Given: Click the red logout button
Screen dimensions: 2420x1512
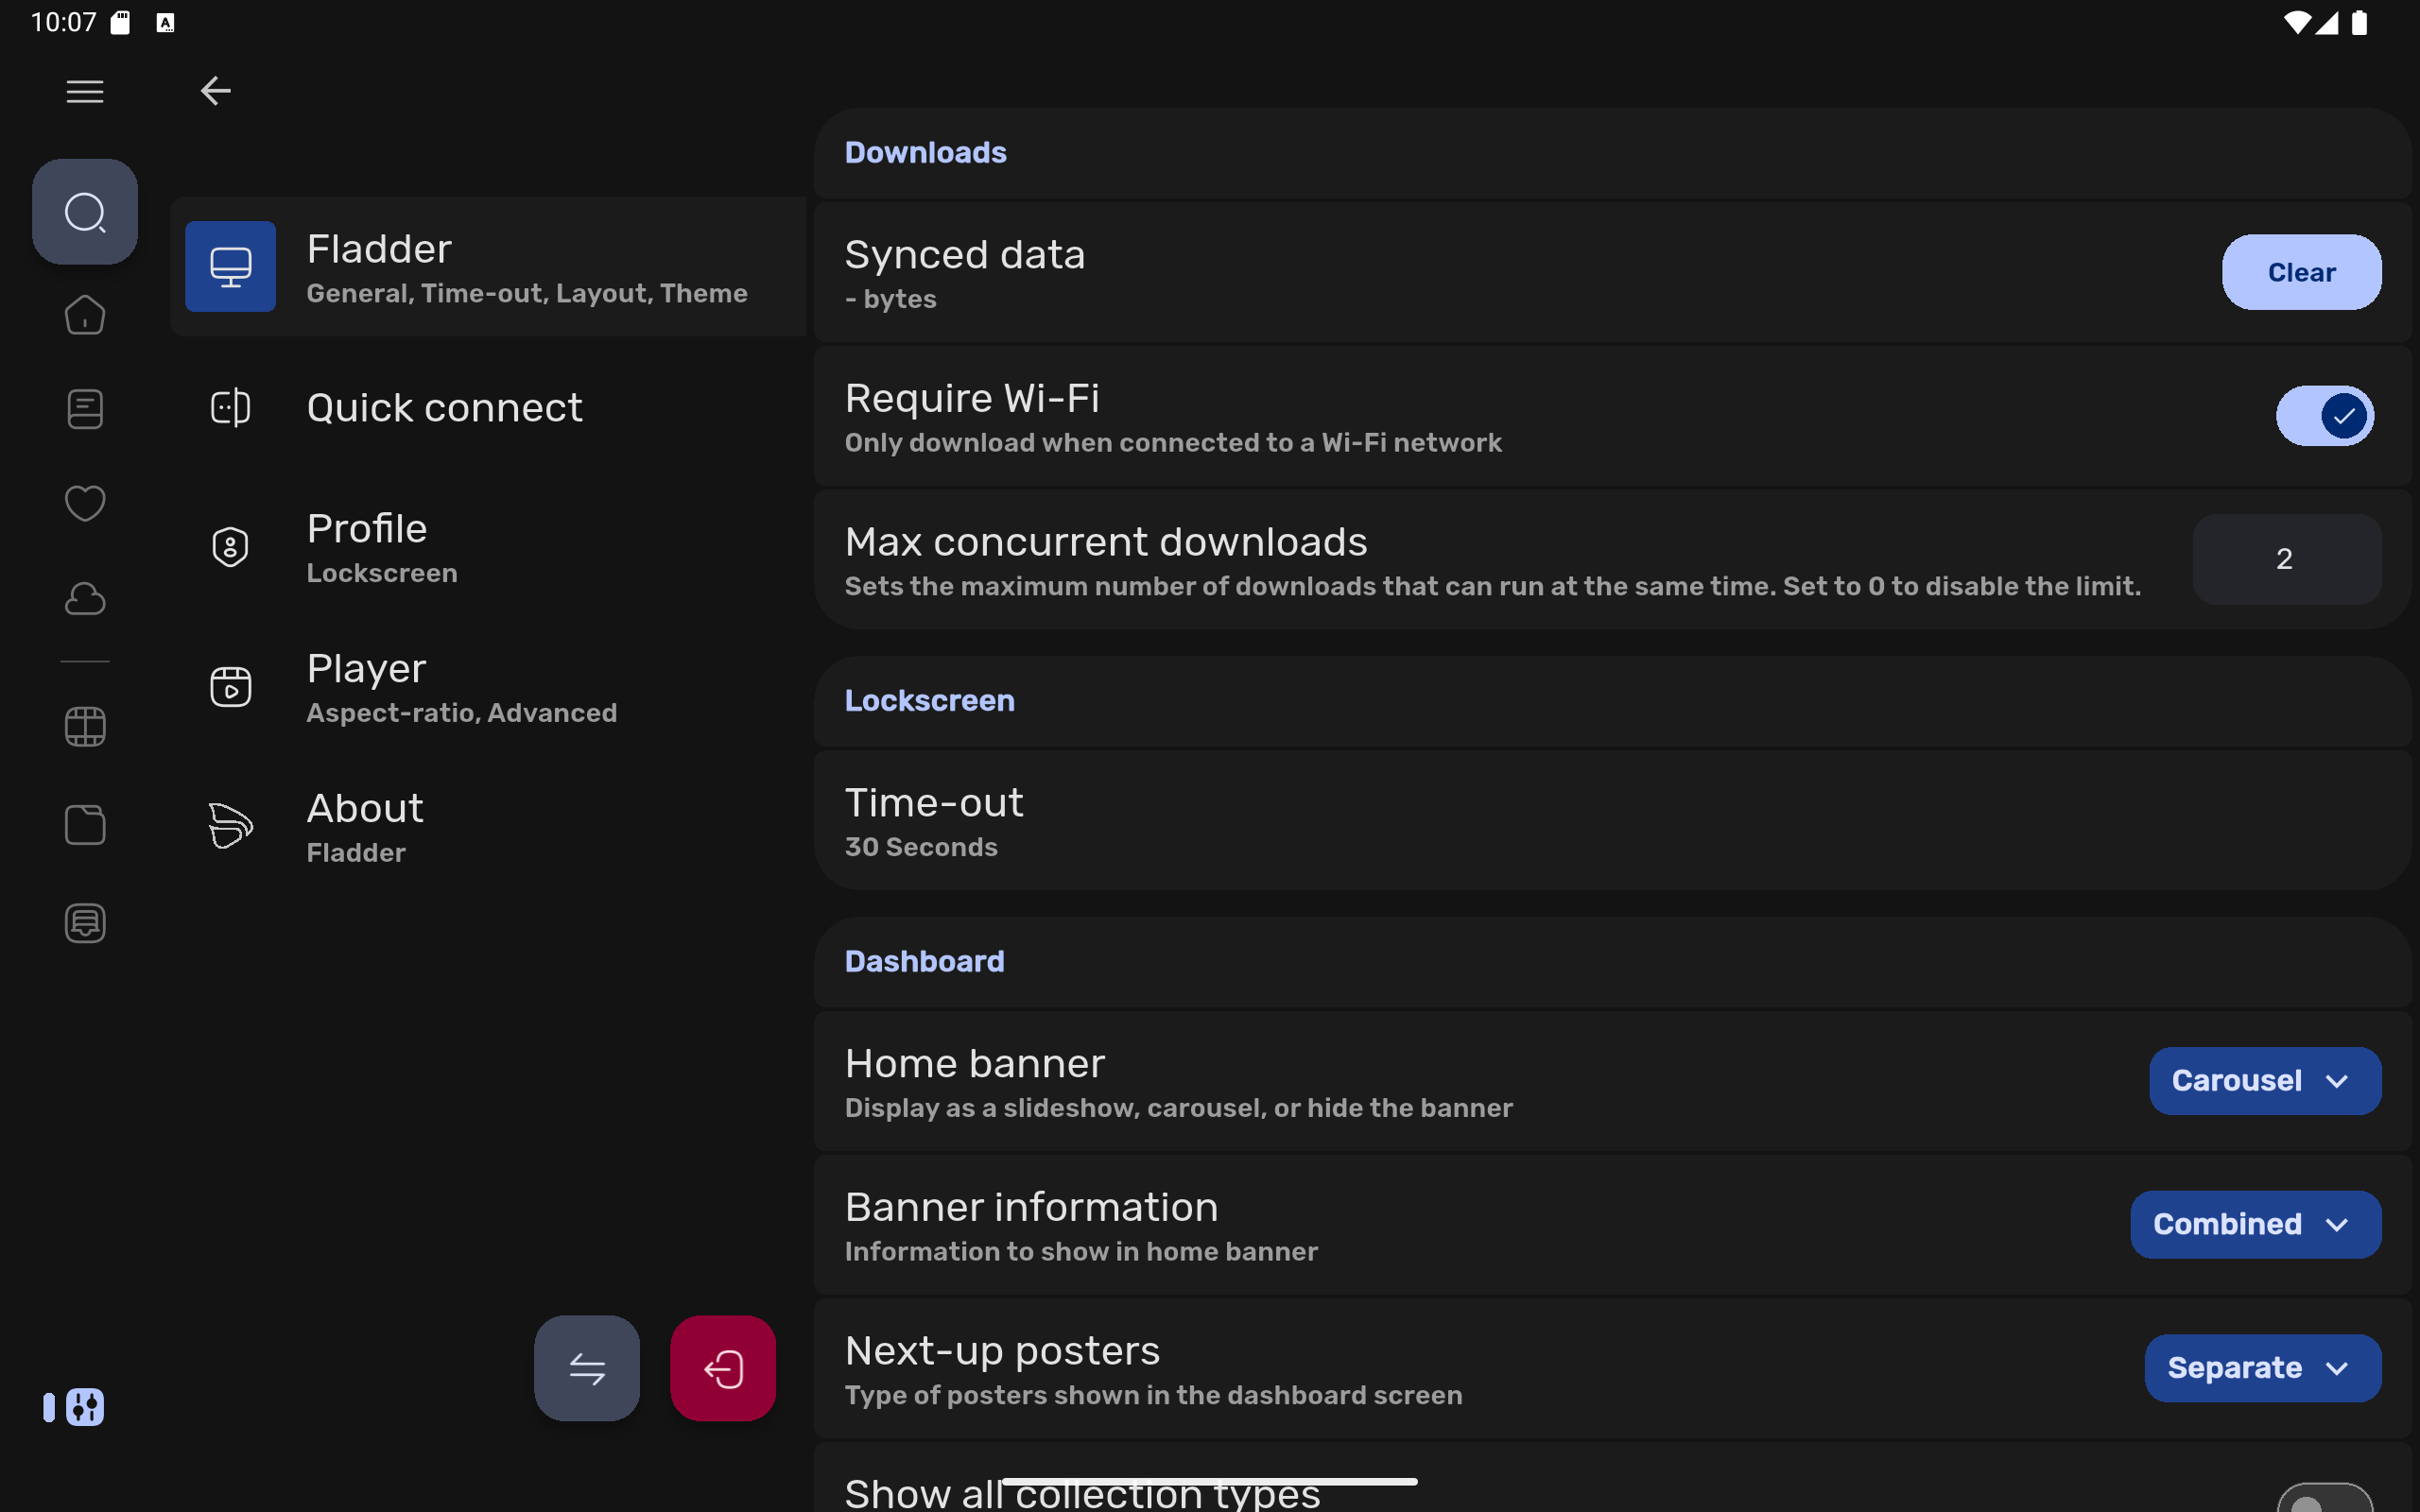Looking at the screenshot, I should (722, 1368).
